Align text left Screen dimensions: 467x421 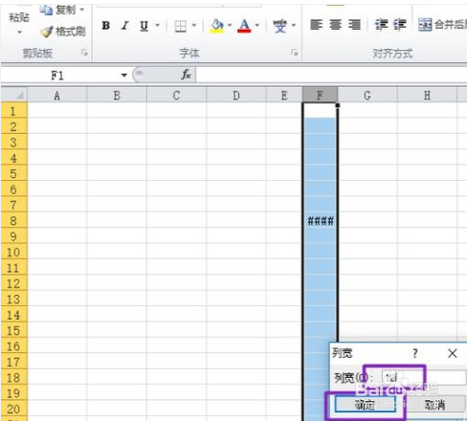click(x=316, y=25)
